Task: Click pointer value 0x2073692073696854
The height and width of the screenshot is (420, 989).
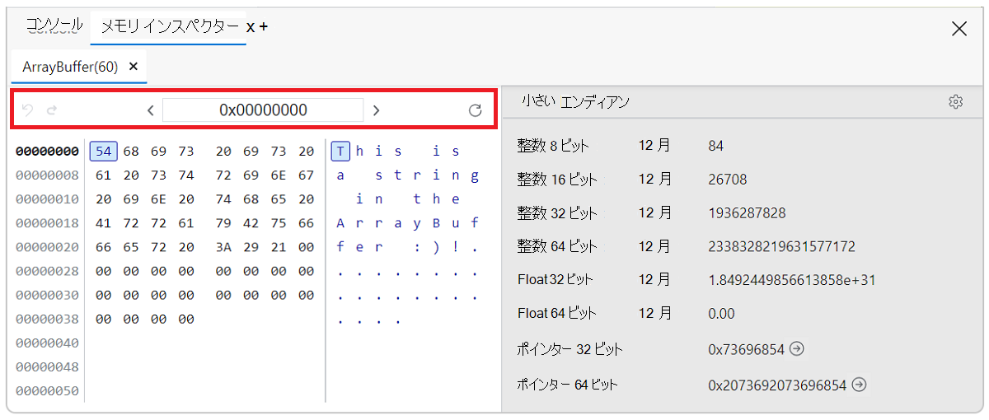Action: tap(777, 385)
